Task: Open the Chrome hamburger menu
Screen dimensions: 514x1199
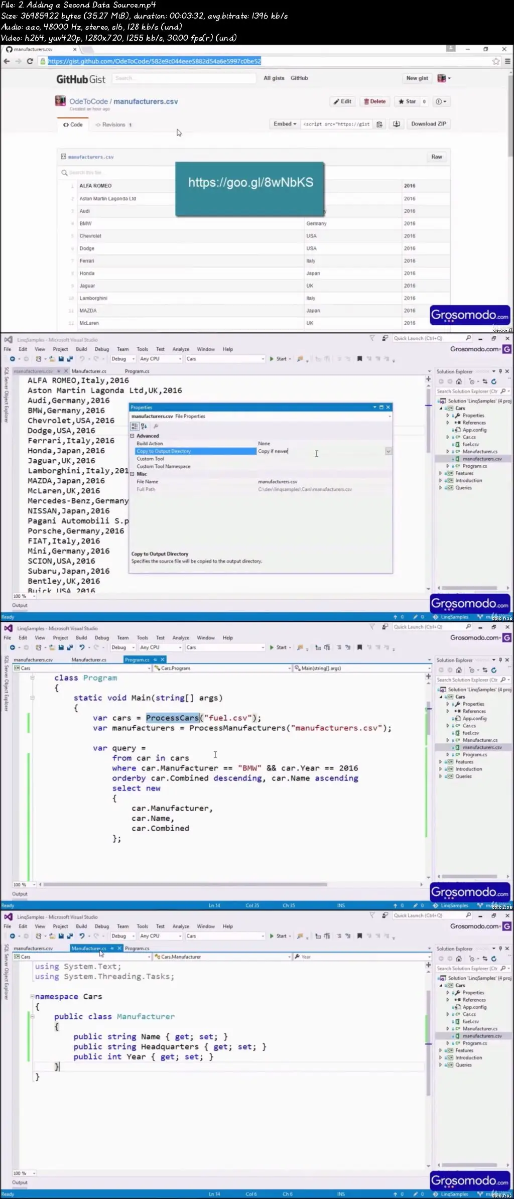Action: pos(507,61)
